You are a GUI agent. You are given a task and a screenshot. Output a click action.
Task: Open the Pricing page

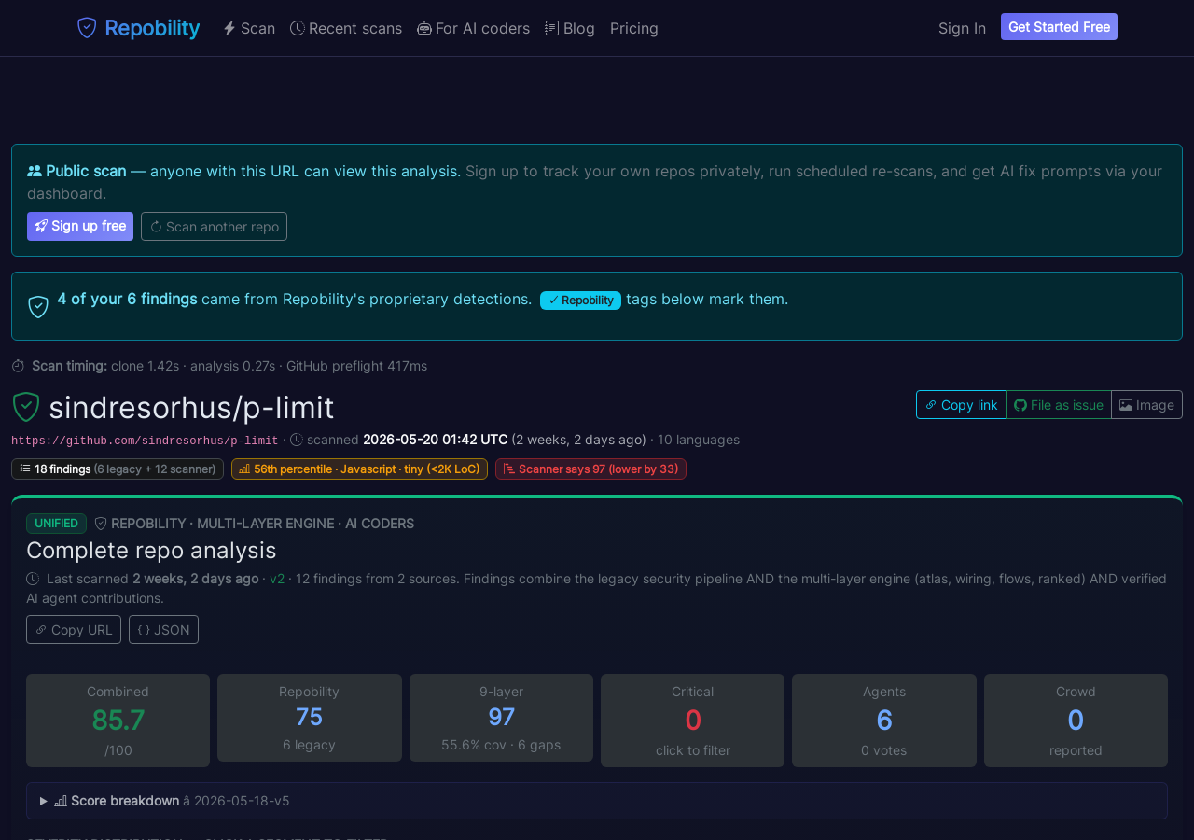click(x=634, y=28)
